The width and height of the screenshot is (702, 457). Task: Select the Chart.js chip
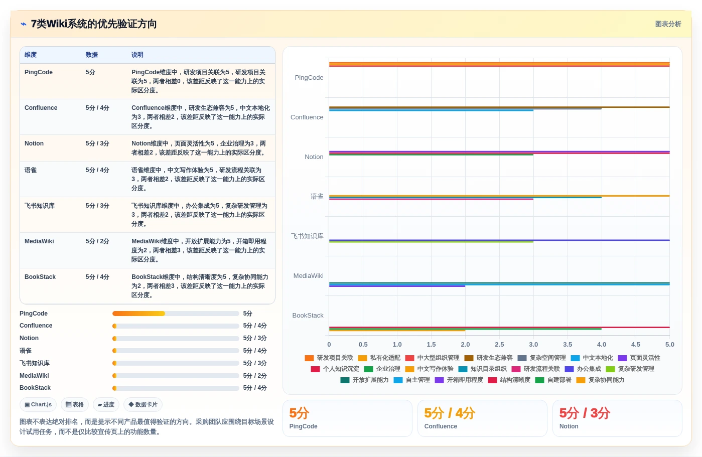[x=38, y=404]
